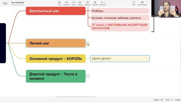
Task: Expand collapsed child of Дорогой продукт topic
Action: (88, 76)
